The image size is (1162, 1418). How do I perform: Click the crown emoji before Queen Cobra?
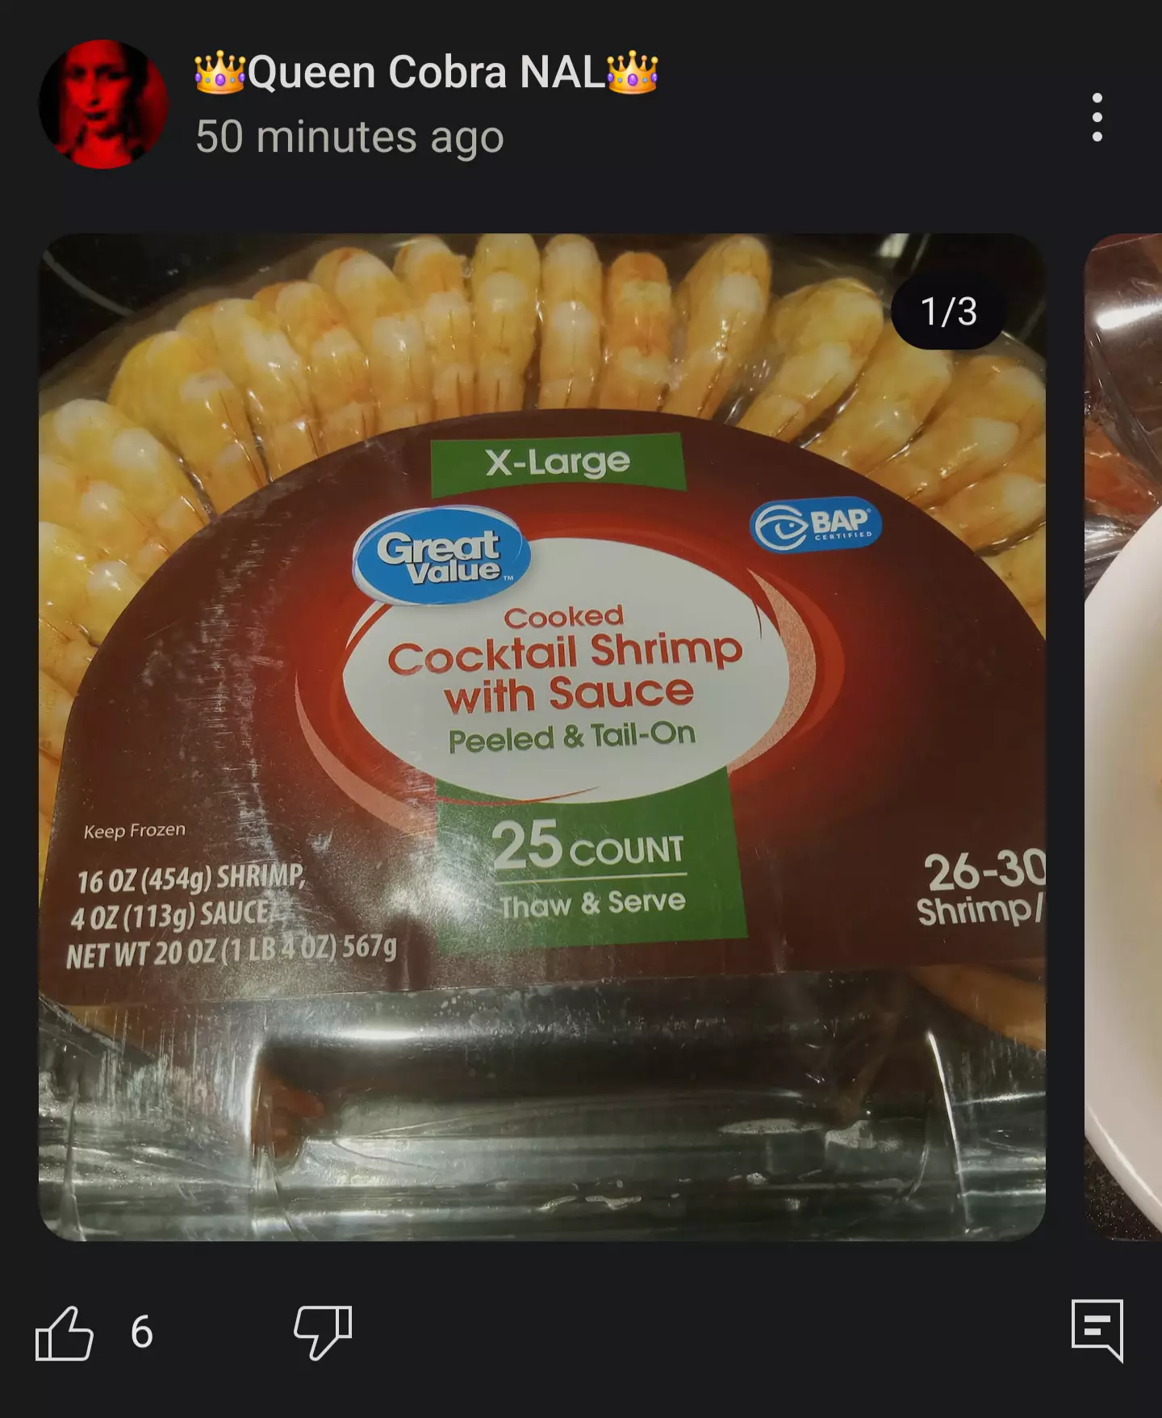click(x=219, y=73)
